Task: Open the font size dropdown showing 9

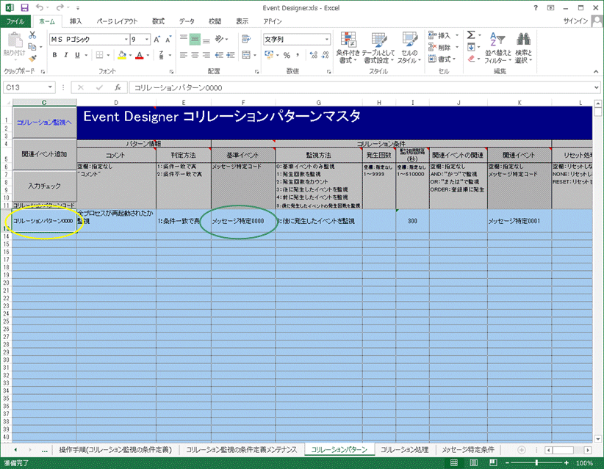Action: click(x=147, y=39)
